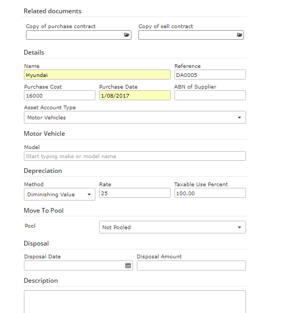Focus the ABN of Supplier field
290x313 pixels.
coord(210,95)
